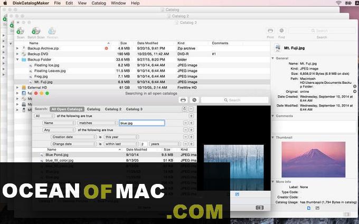Expand the Backup DVD row
Viewport: 359px width, 224px height.
(x=17, y=54)
